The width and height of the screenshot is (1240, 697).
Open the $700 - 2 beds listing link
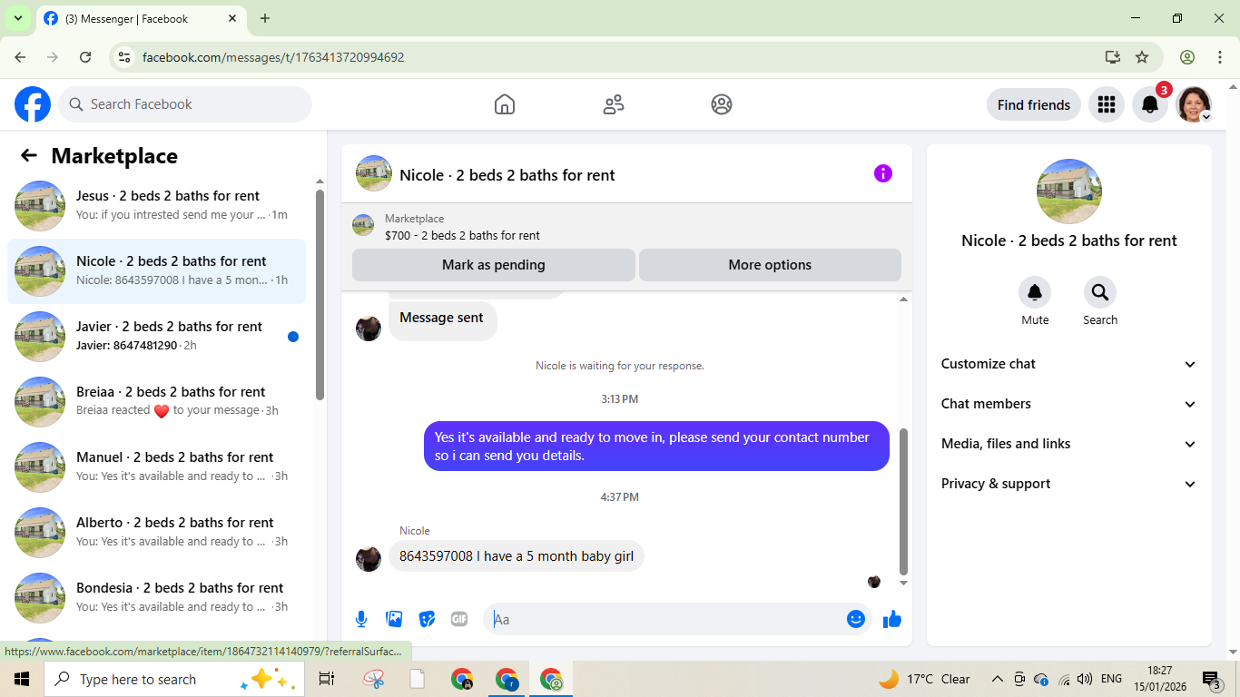tap(462, 235)
